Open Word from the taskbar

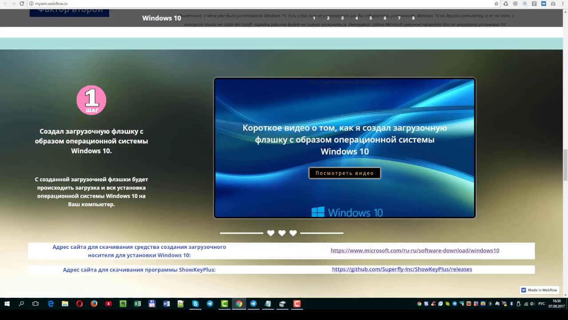click(166, 304)
